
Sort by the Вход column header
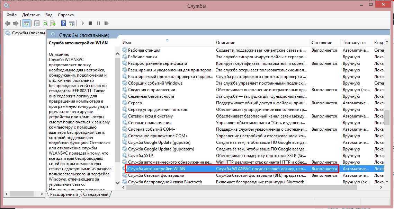(x=378, y=43)
